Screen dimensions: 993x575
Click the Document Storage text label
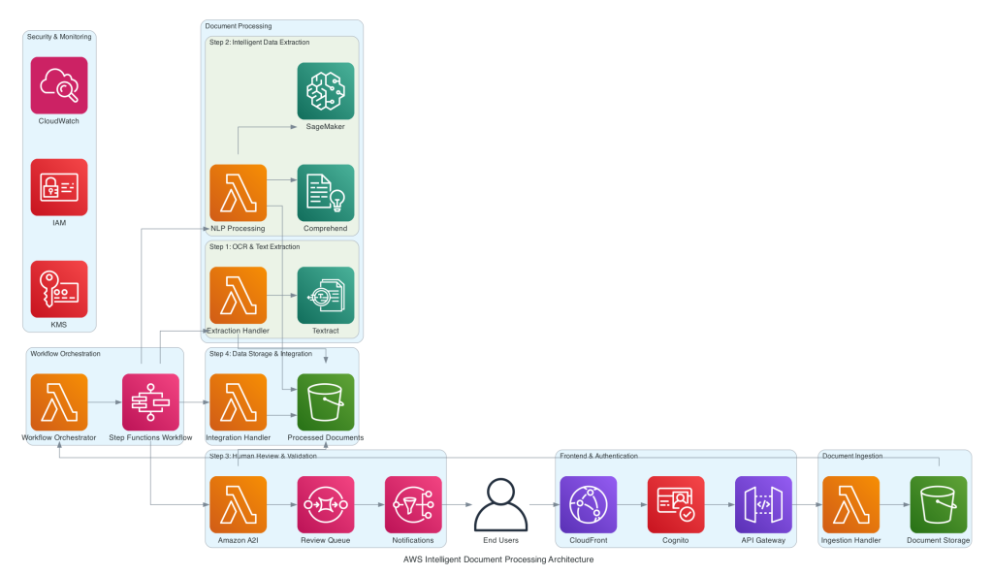[939, 540]
